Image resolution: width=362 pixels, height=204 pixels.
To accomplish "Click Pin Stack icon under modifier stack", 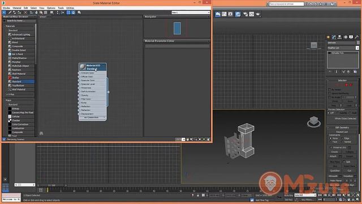I will click(330, 72).
